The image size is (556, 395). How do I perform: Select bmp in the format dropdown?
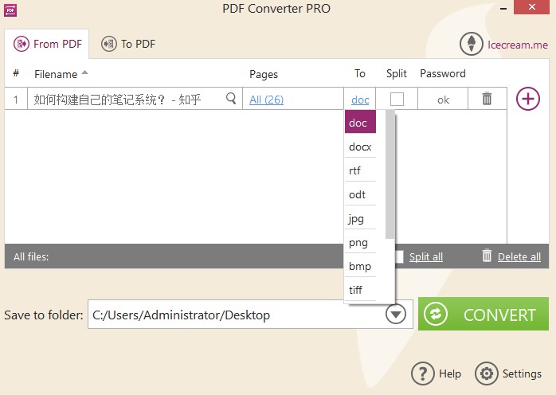(360, 265)
